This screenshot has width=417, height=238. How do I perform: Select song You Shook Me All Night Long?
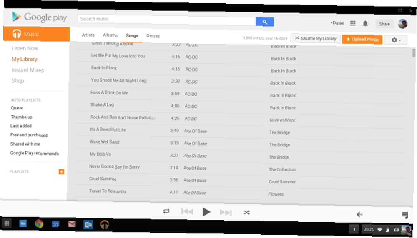coord(118,80)
